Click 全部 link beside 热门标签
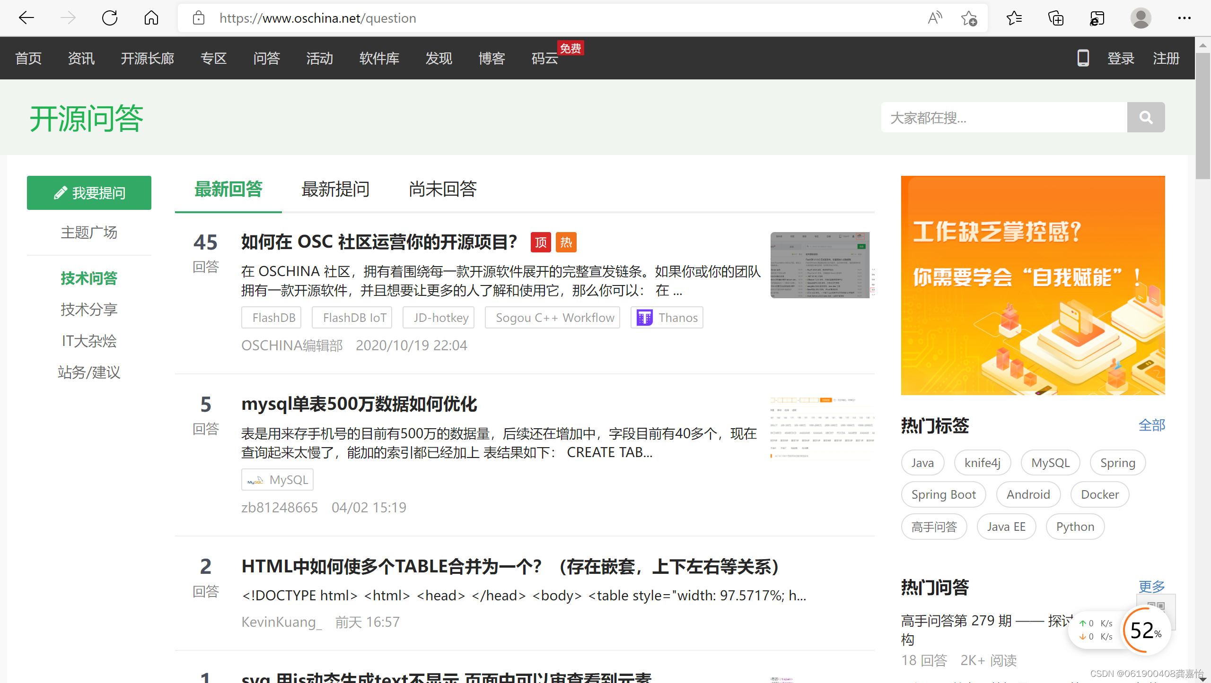The height and width of the screenshot is (683, 1211). click(x=1151, y=425)
